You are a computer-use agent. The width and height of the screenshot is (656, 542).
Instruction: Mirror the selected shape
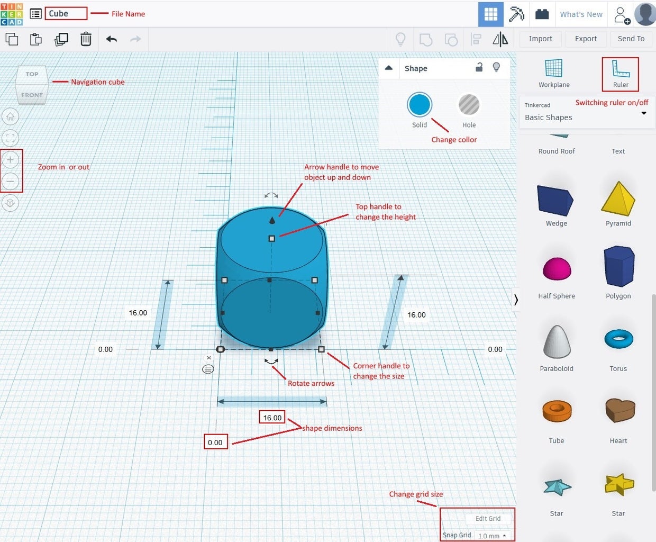499,39
